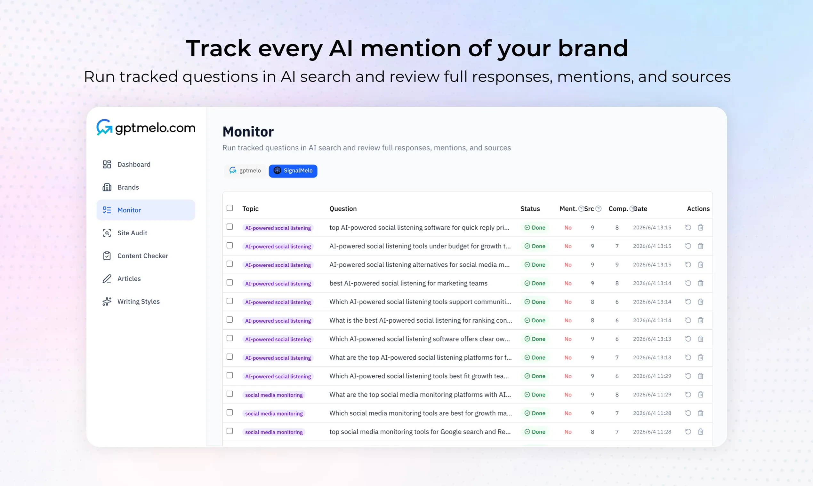The width and height of the screenshot is (813, 486).
Task: Select checkbox for 'best for growth ma...' row
Action: (230, 412)
